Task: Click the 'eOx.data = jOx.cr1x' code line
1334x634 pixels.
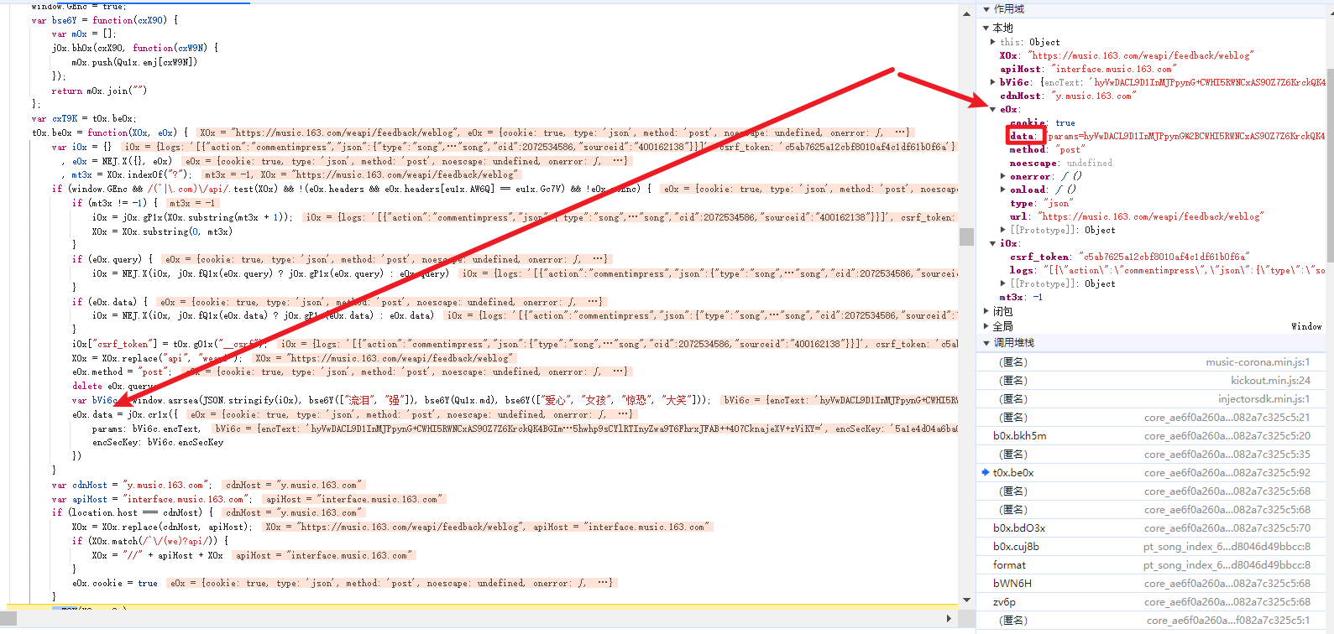Action: pos(125,414)
